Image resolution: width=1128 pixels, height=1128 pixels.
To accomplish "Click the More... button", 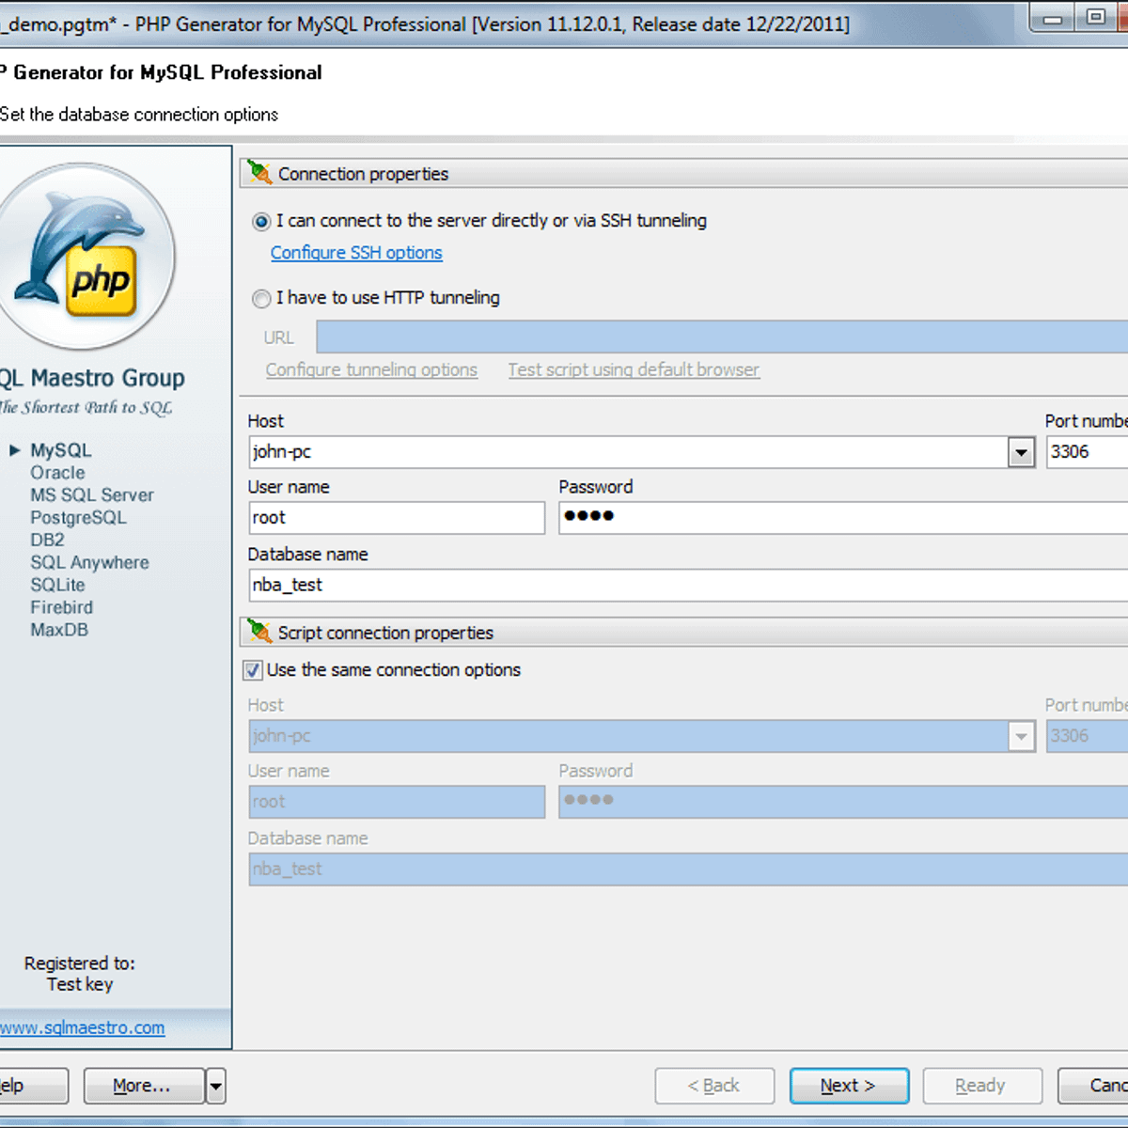I will click(143, 1086).
